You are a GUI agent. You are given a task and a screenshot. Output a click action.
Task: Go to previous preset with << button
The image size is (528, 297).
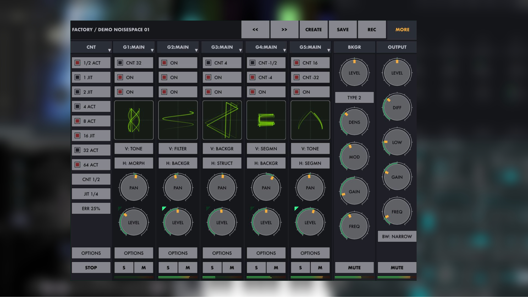[x=255, y=29]
